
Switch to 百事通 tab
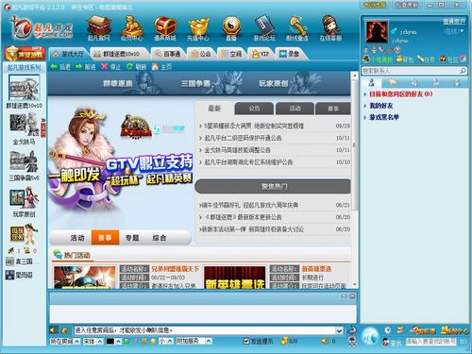(168, 54)
